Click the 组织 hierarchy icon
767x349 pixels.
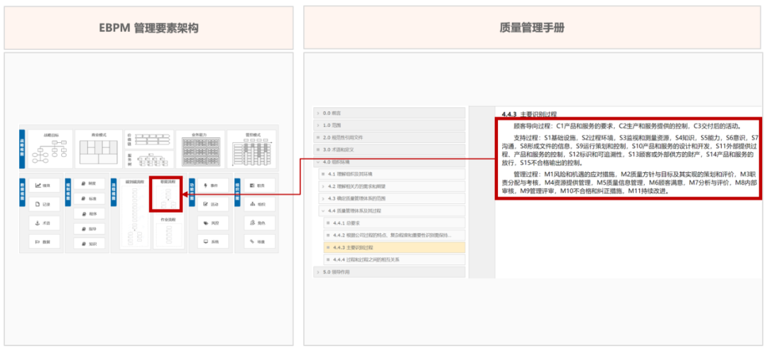253,204
